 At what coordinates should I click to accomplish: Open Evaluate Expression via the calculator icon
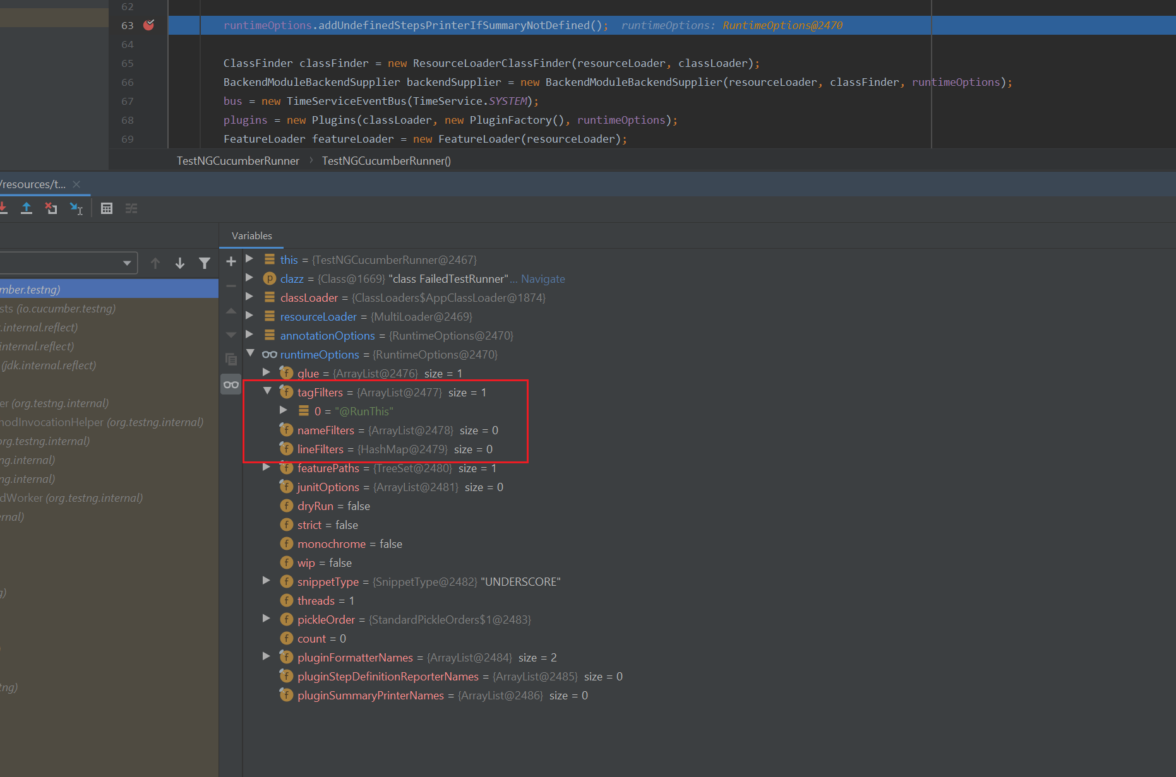tap(107, 208)
